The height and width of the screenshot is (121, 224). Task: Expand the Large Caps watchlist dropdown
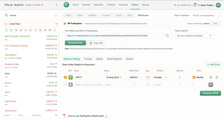point(56,24)
